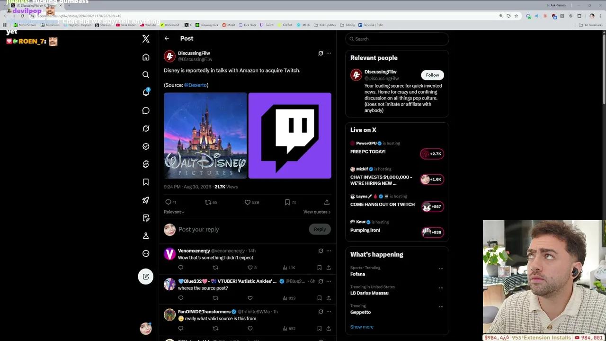Bookmark the post with 74 bookmarks
The image size is (606, 341).
click(x=290, y=202)
